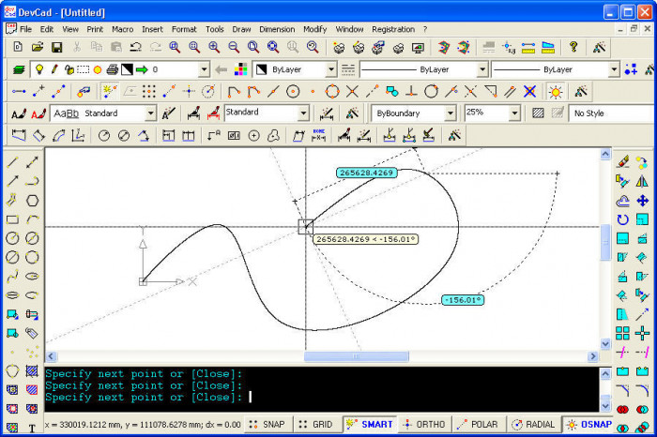Open the ByLayer color dropdown
Image resolution: width=657 pixels, height=437 pixels.
(x=331, y=69)
